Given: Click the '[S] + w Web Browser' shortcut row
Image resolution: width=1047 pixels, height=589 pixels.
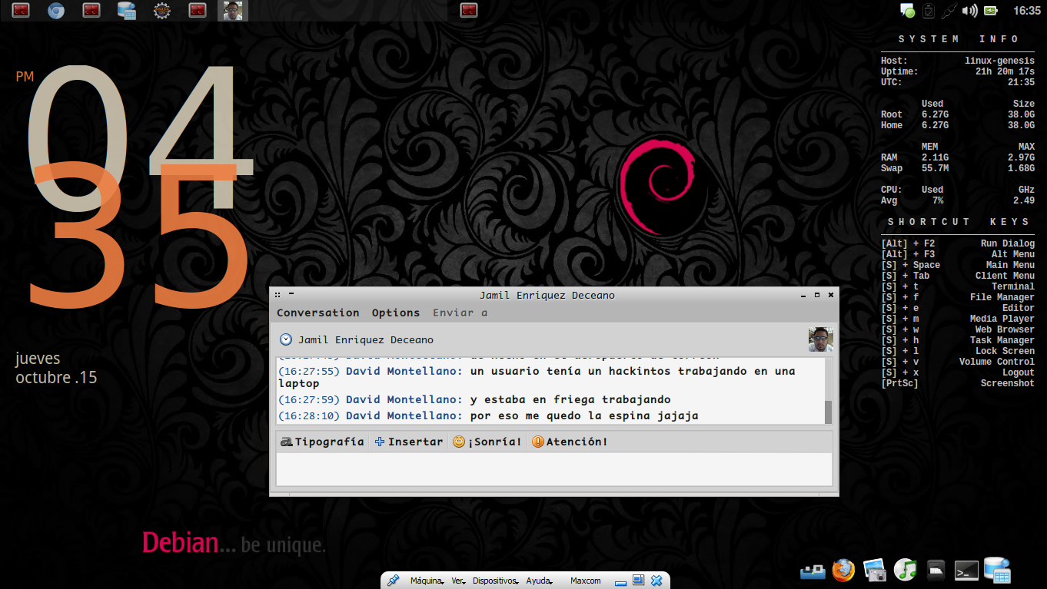Looking at the screenshot, I should coord(958,329).
